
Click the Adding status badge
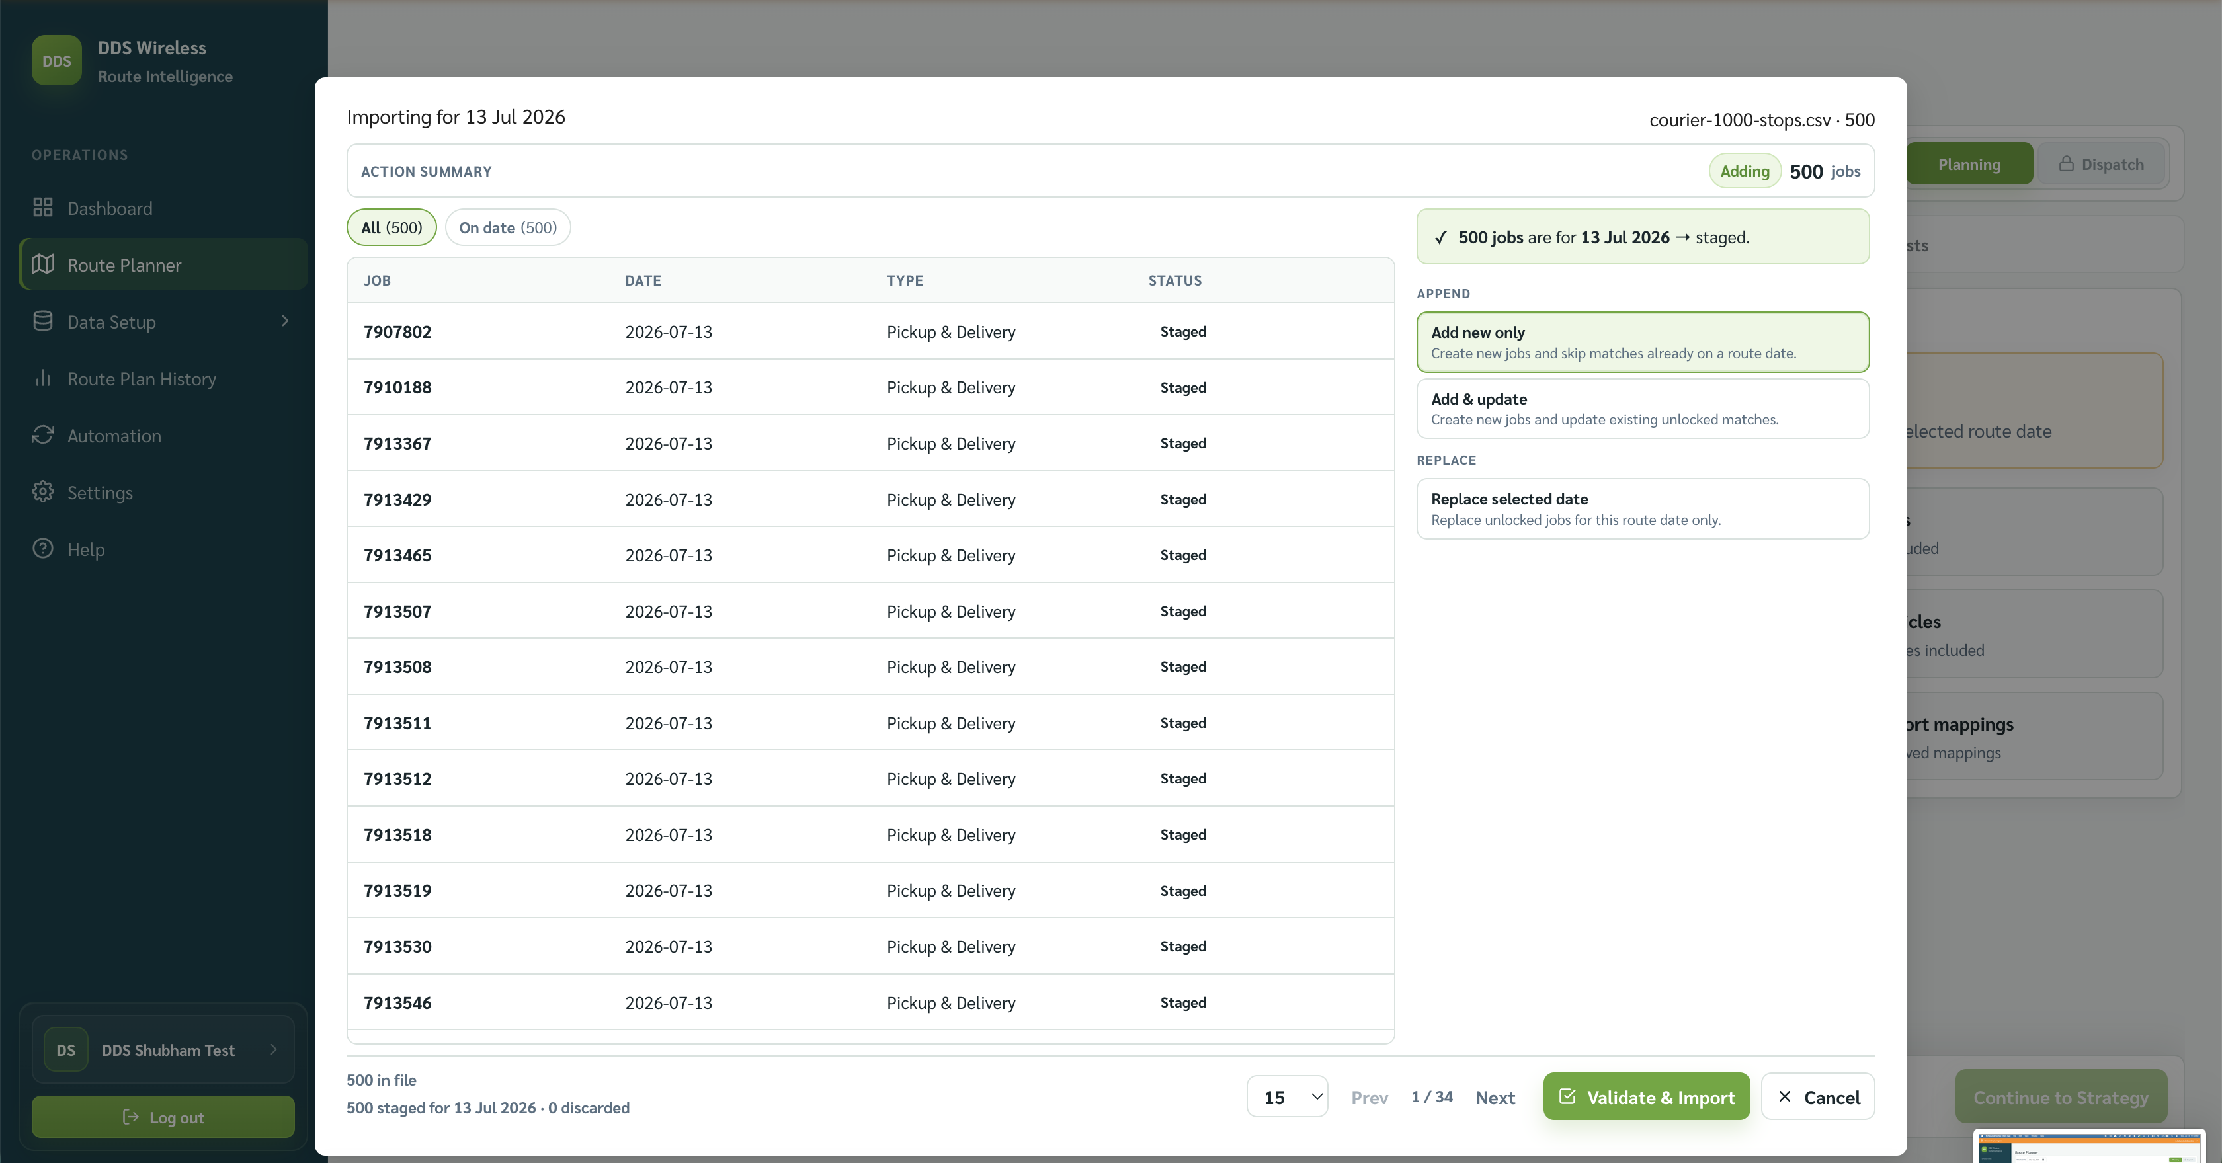click(1744, 171)
